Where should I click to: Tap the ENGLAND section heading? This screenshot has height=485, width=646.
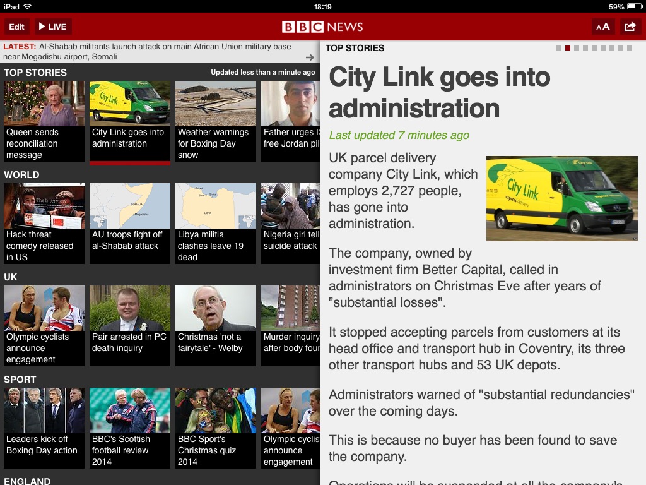(x=27, y=481)
